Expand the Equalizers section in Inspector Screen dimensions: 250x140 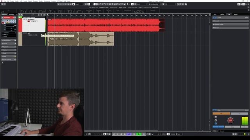9,47
